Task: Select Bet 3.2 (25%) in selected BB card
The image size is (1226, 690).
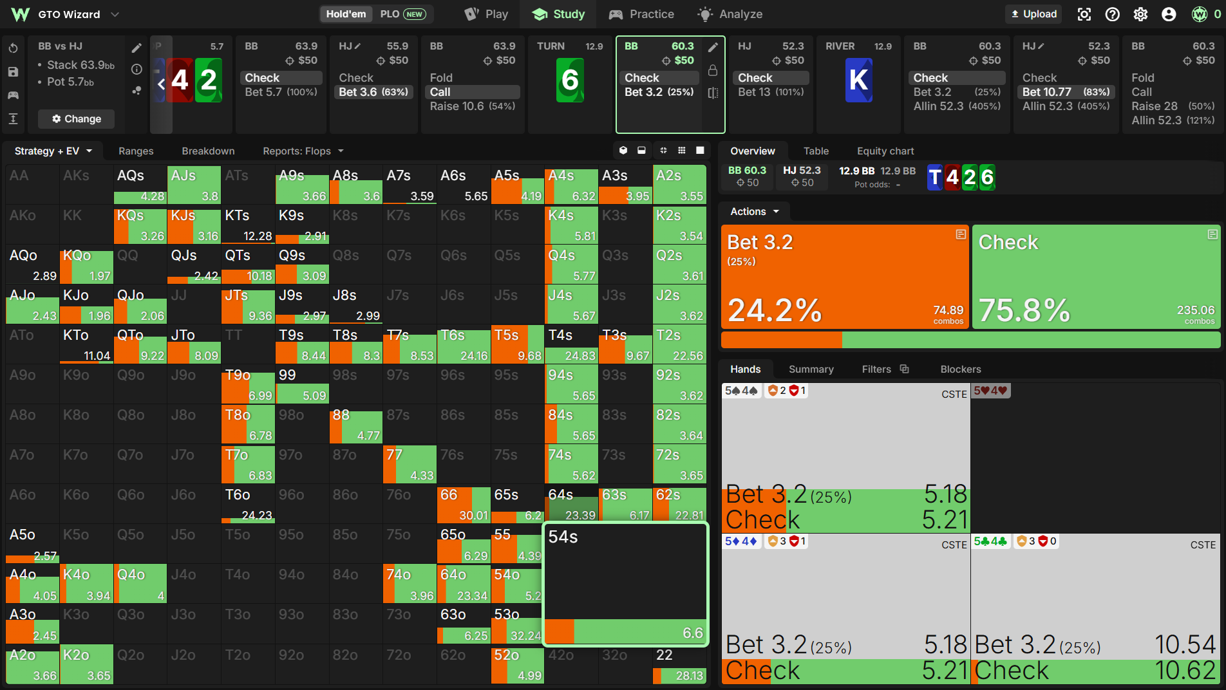Action: click(x=660, y=92)
